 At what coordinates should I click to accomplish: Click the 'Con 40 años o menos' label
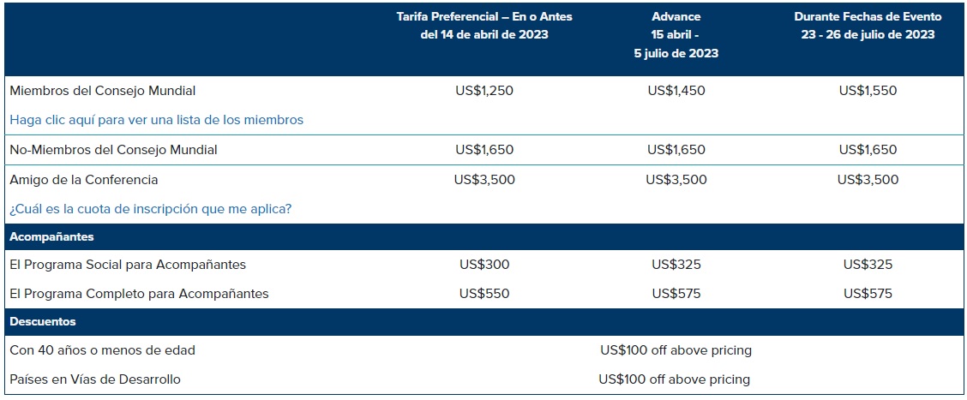(x=103, y=350)
